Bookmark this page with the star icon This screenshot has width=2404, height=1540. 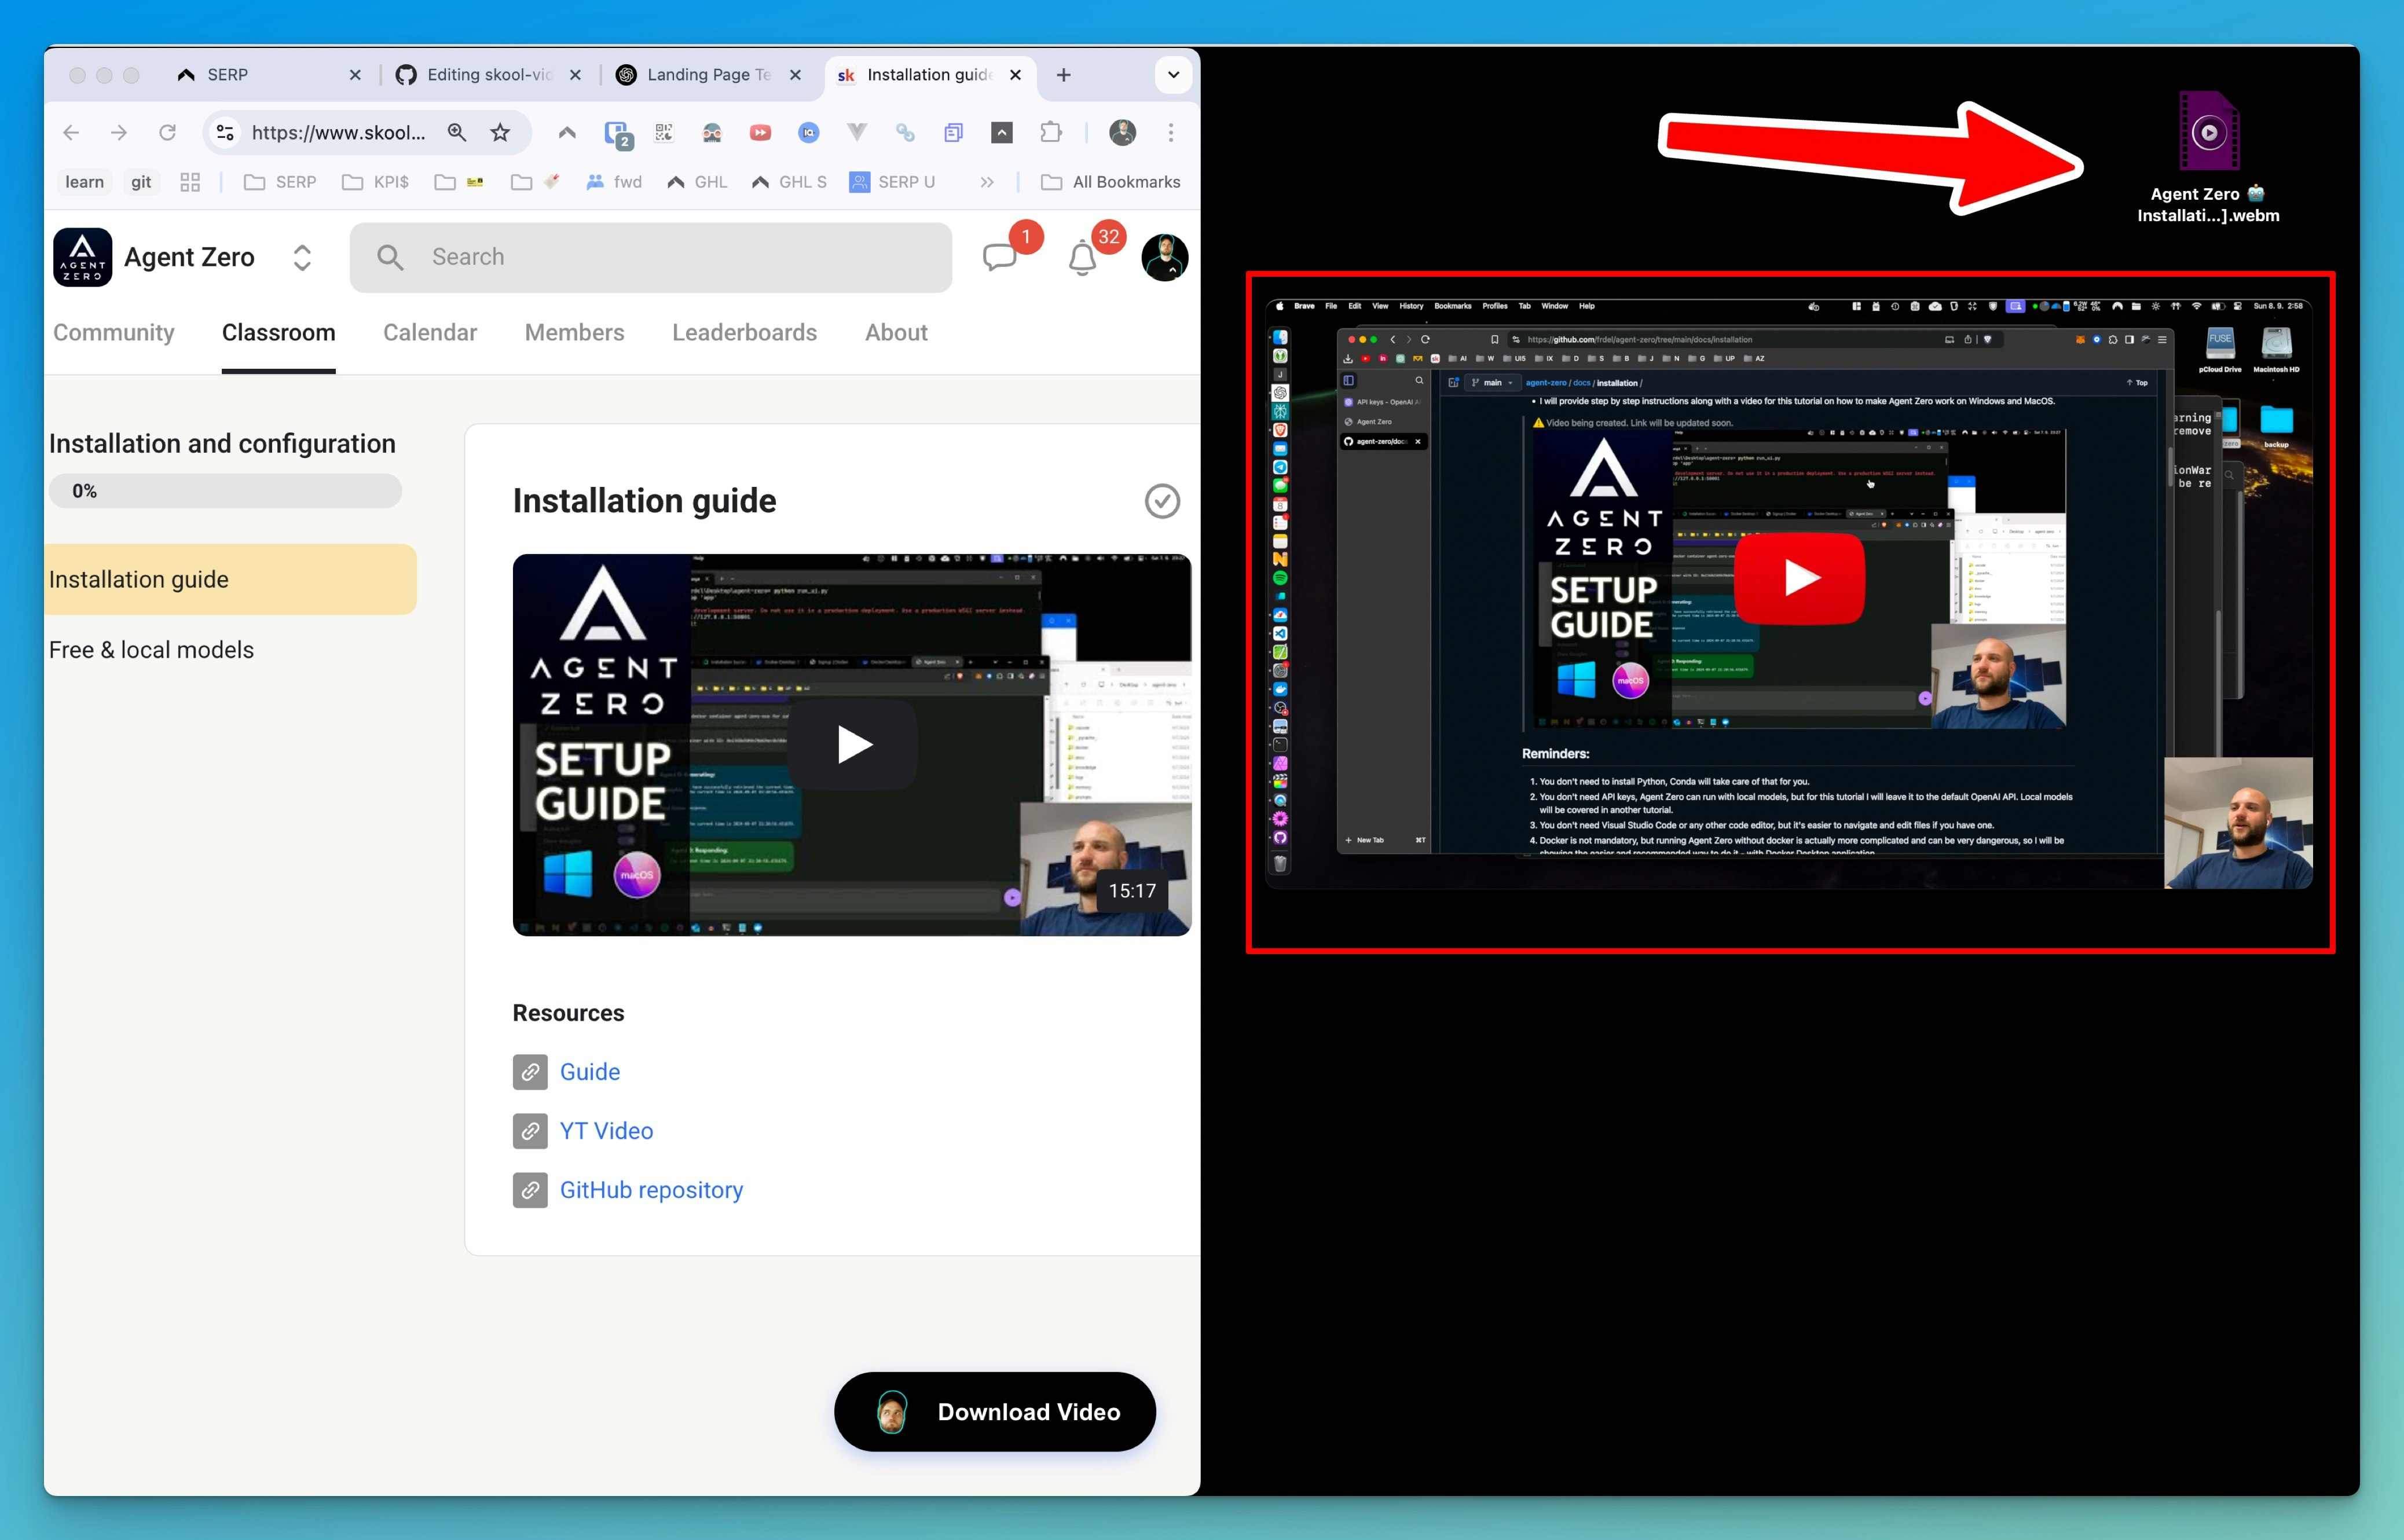[500, 132]
